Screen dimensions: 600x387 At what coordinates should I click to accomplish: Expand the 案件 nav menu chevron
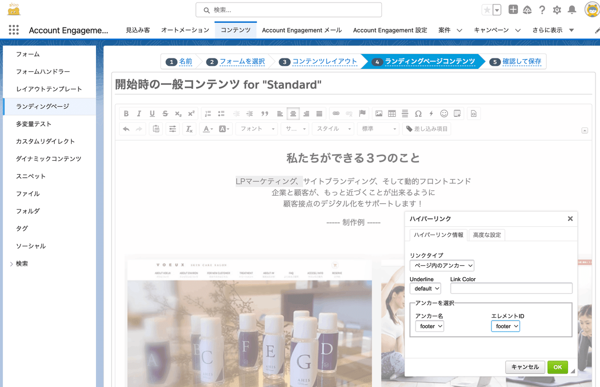[x=459, y=30]
